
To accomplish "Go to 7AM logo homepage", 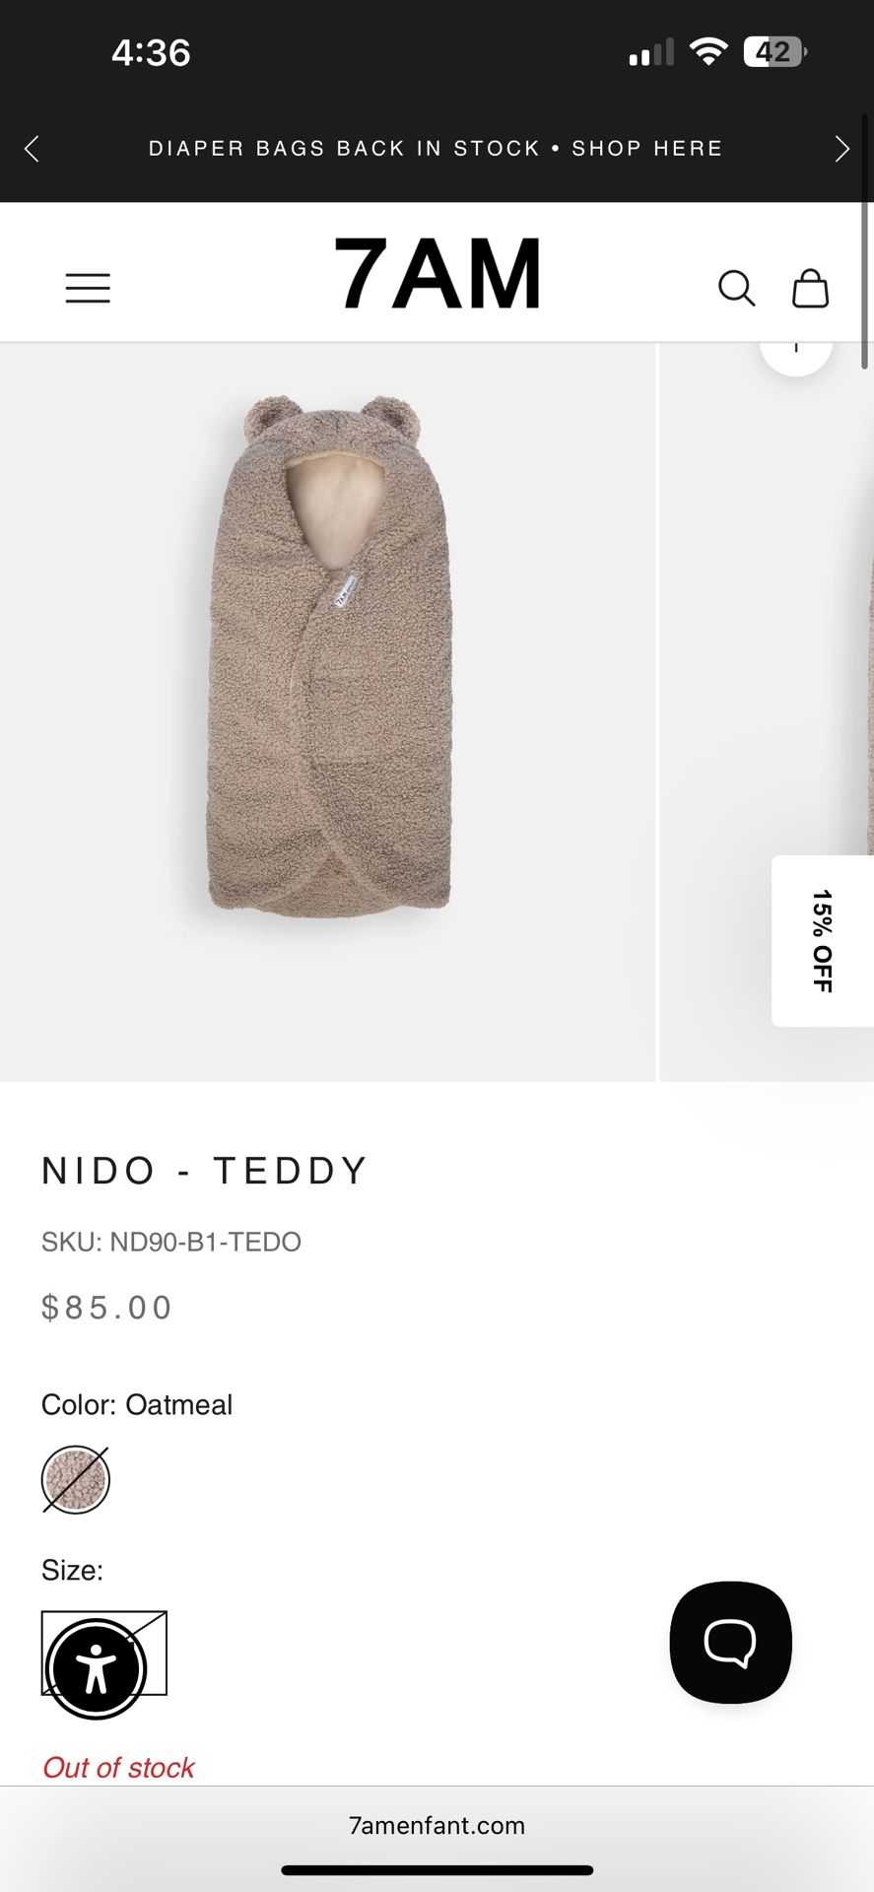I will (437, 274).
